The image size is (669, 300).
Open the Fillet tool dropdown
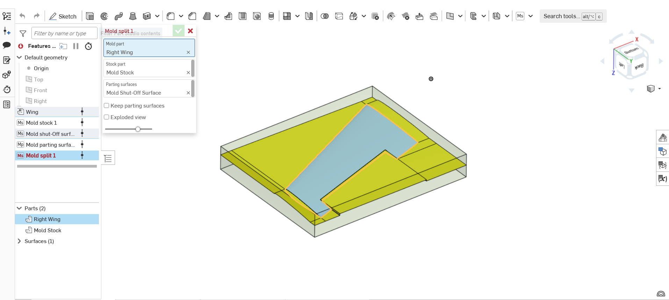(x=181, y=16)
